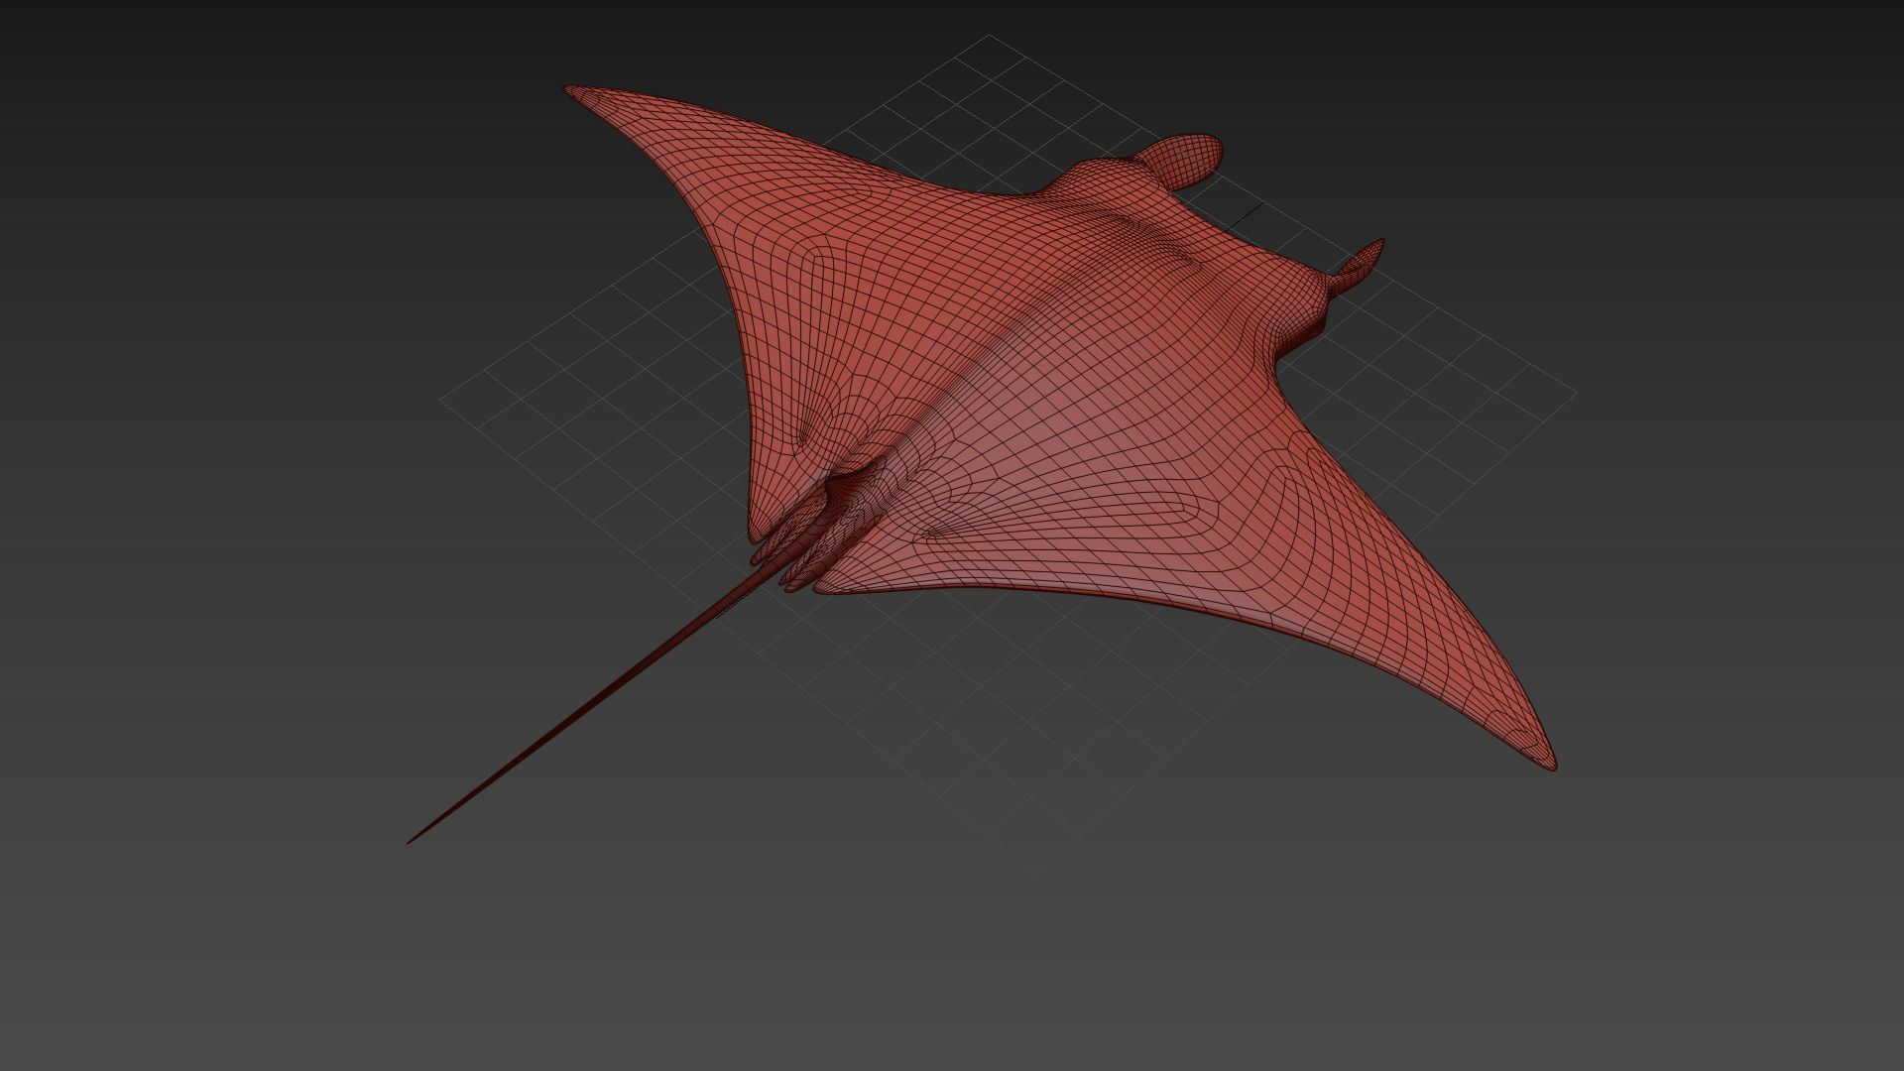Click the middle of the long tail

click(x=585, y=708)
